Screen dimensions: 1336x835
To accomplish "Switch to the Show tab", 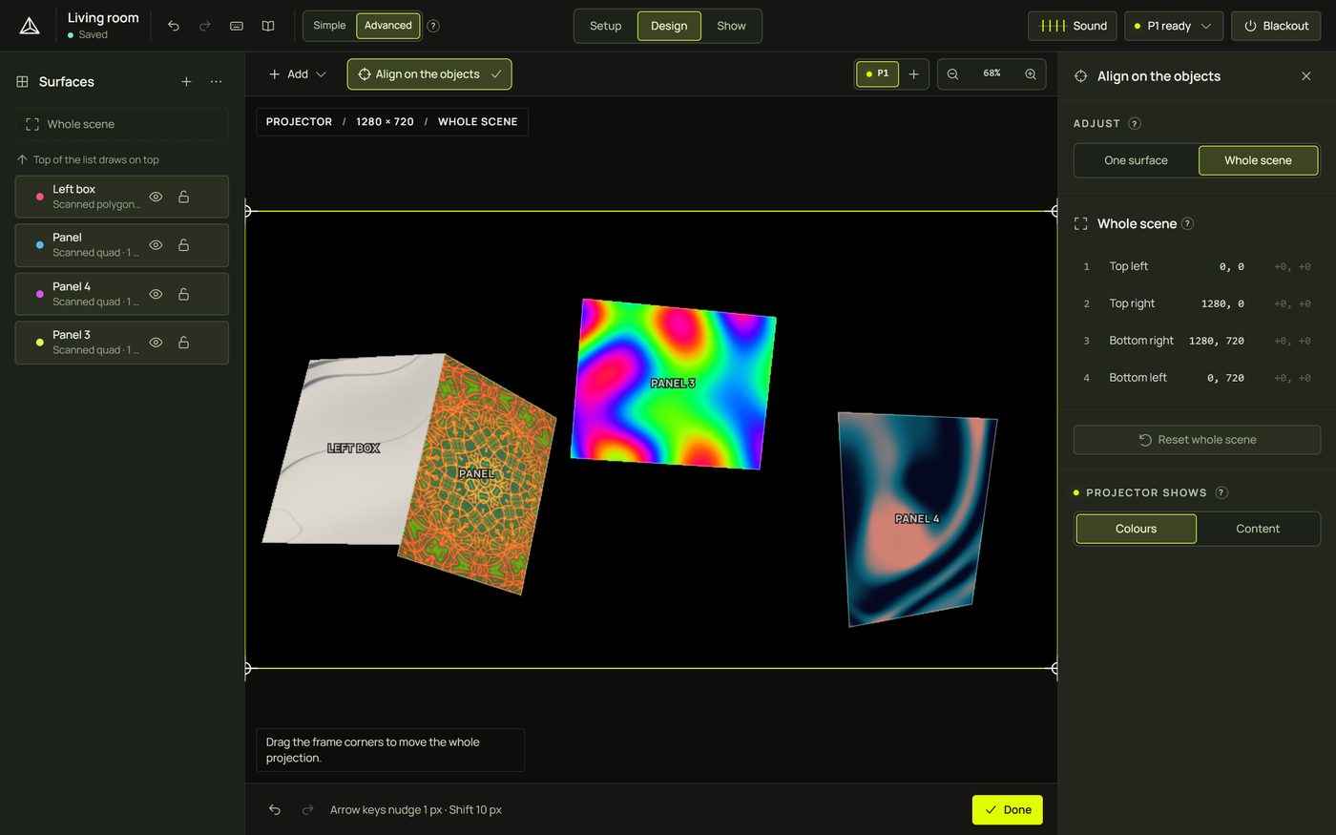I will click(731, 26).
